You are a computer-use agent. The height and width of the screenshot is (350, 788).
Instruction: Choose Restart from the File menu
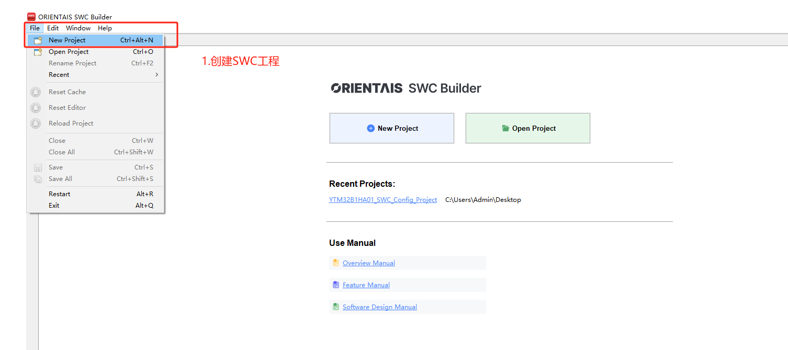[60, 194]
